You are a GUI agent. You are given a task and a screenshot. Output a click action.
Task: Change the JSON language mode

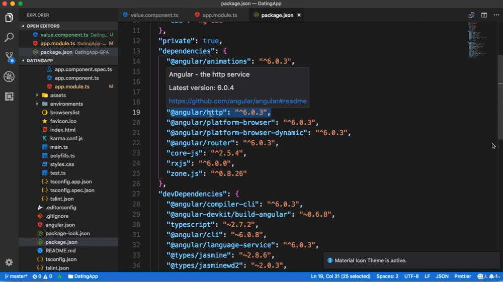pos(442,276)
